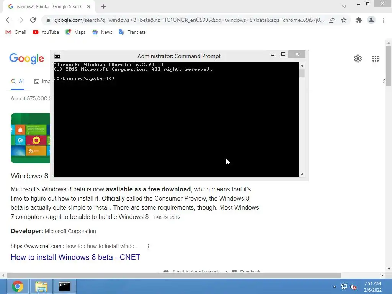
Task: Open the Chrome extensions puzzle icon
Action: [359, 20]
